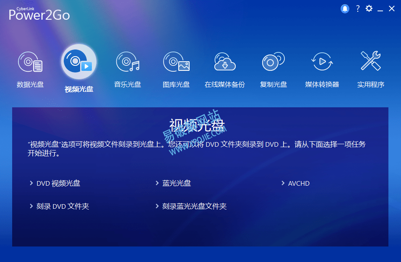The image size is (401, 262).
Task: Open the 数据光盘 data disc icon
Action: (x=30, y=62)
